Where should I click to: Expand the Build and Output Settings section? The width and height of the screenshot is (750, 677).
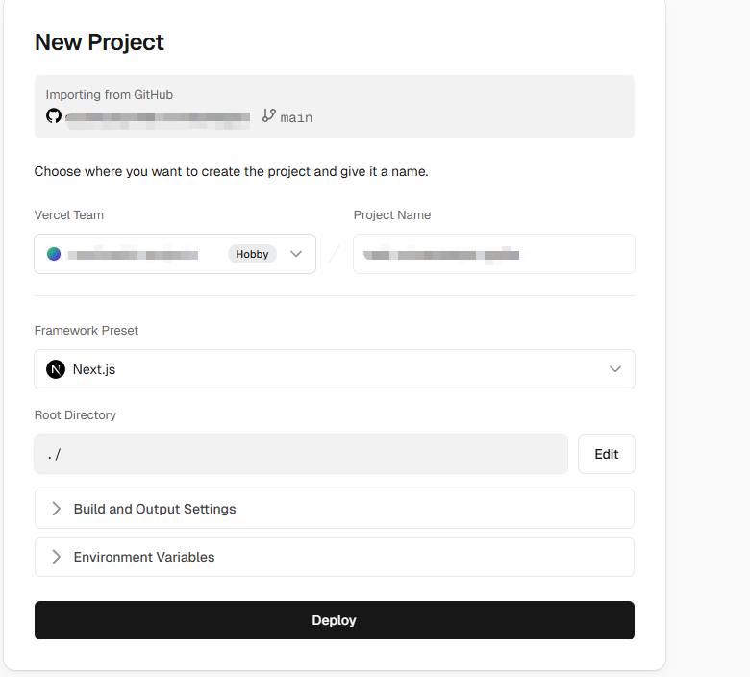155,509
